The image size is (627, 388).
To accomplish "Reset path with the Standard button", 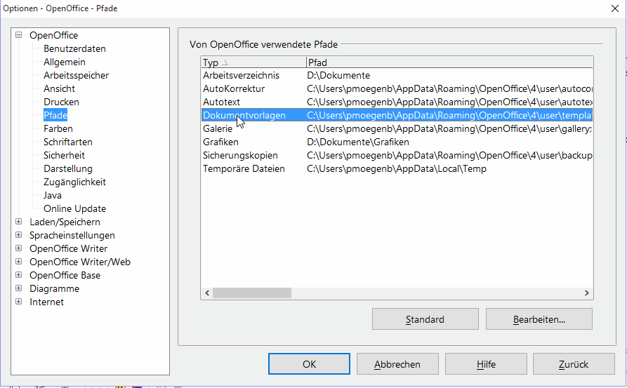I will click(x=425, y=319).
